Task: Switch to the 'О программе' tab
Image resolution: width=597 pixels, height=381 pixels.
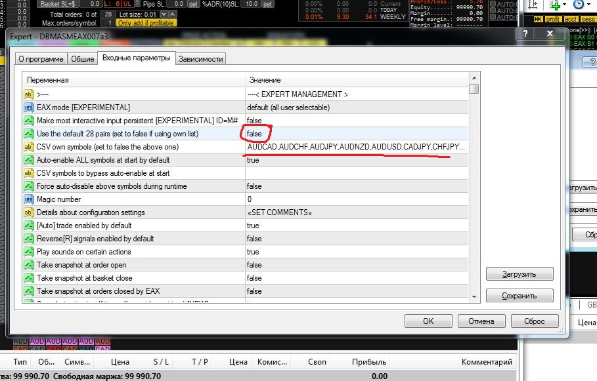Action: 41,59
